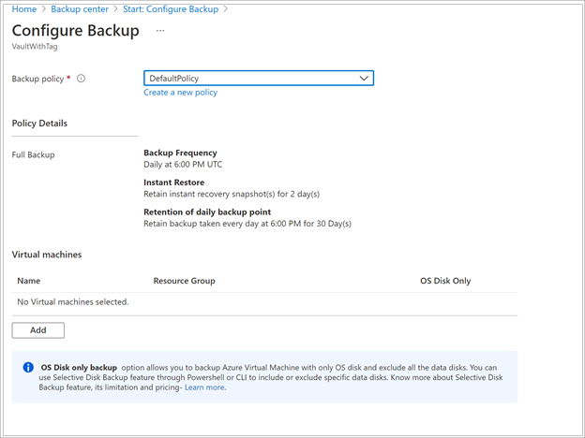Click the Virtual machines section heading
Image resolution: width=585 pixels, height=438 pixels.
pos(47,254)
